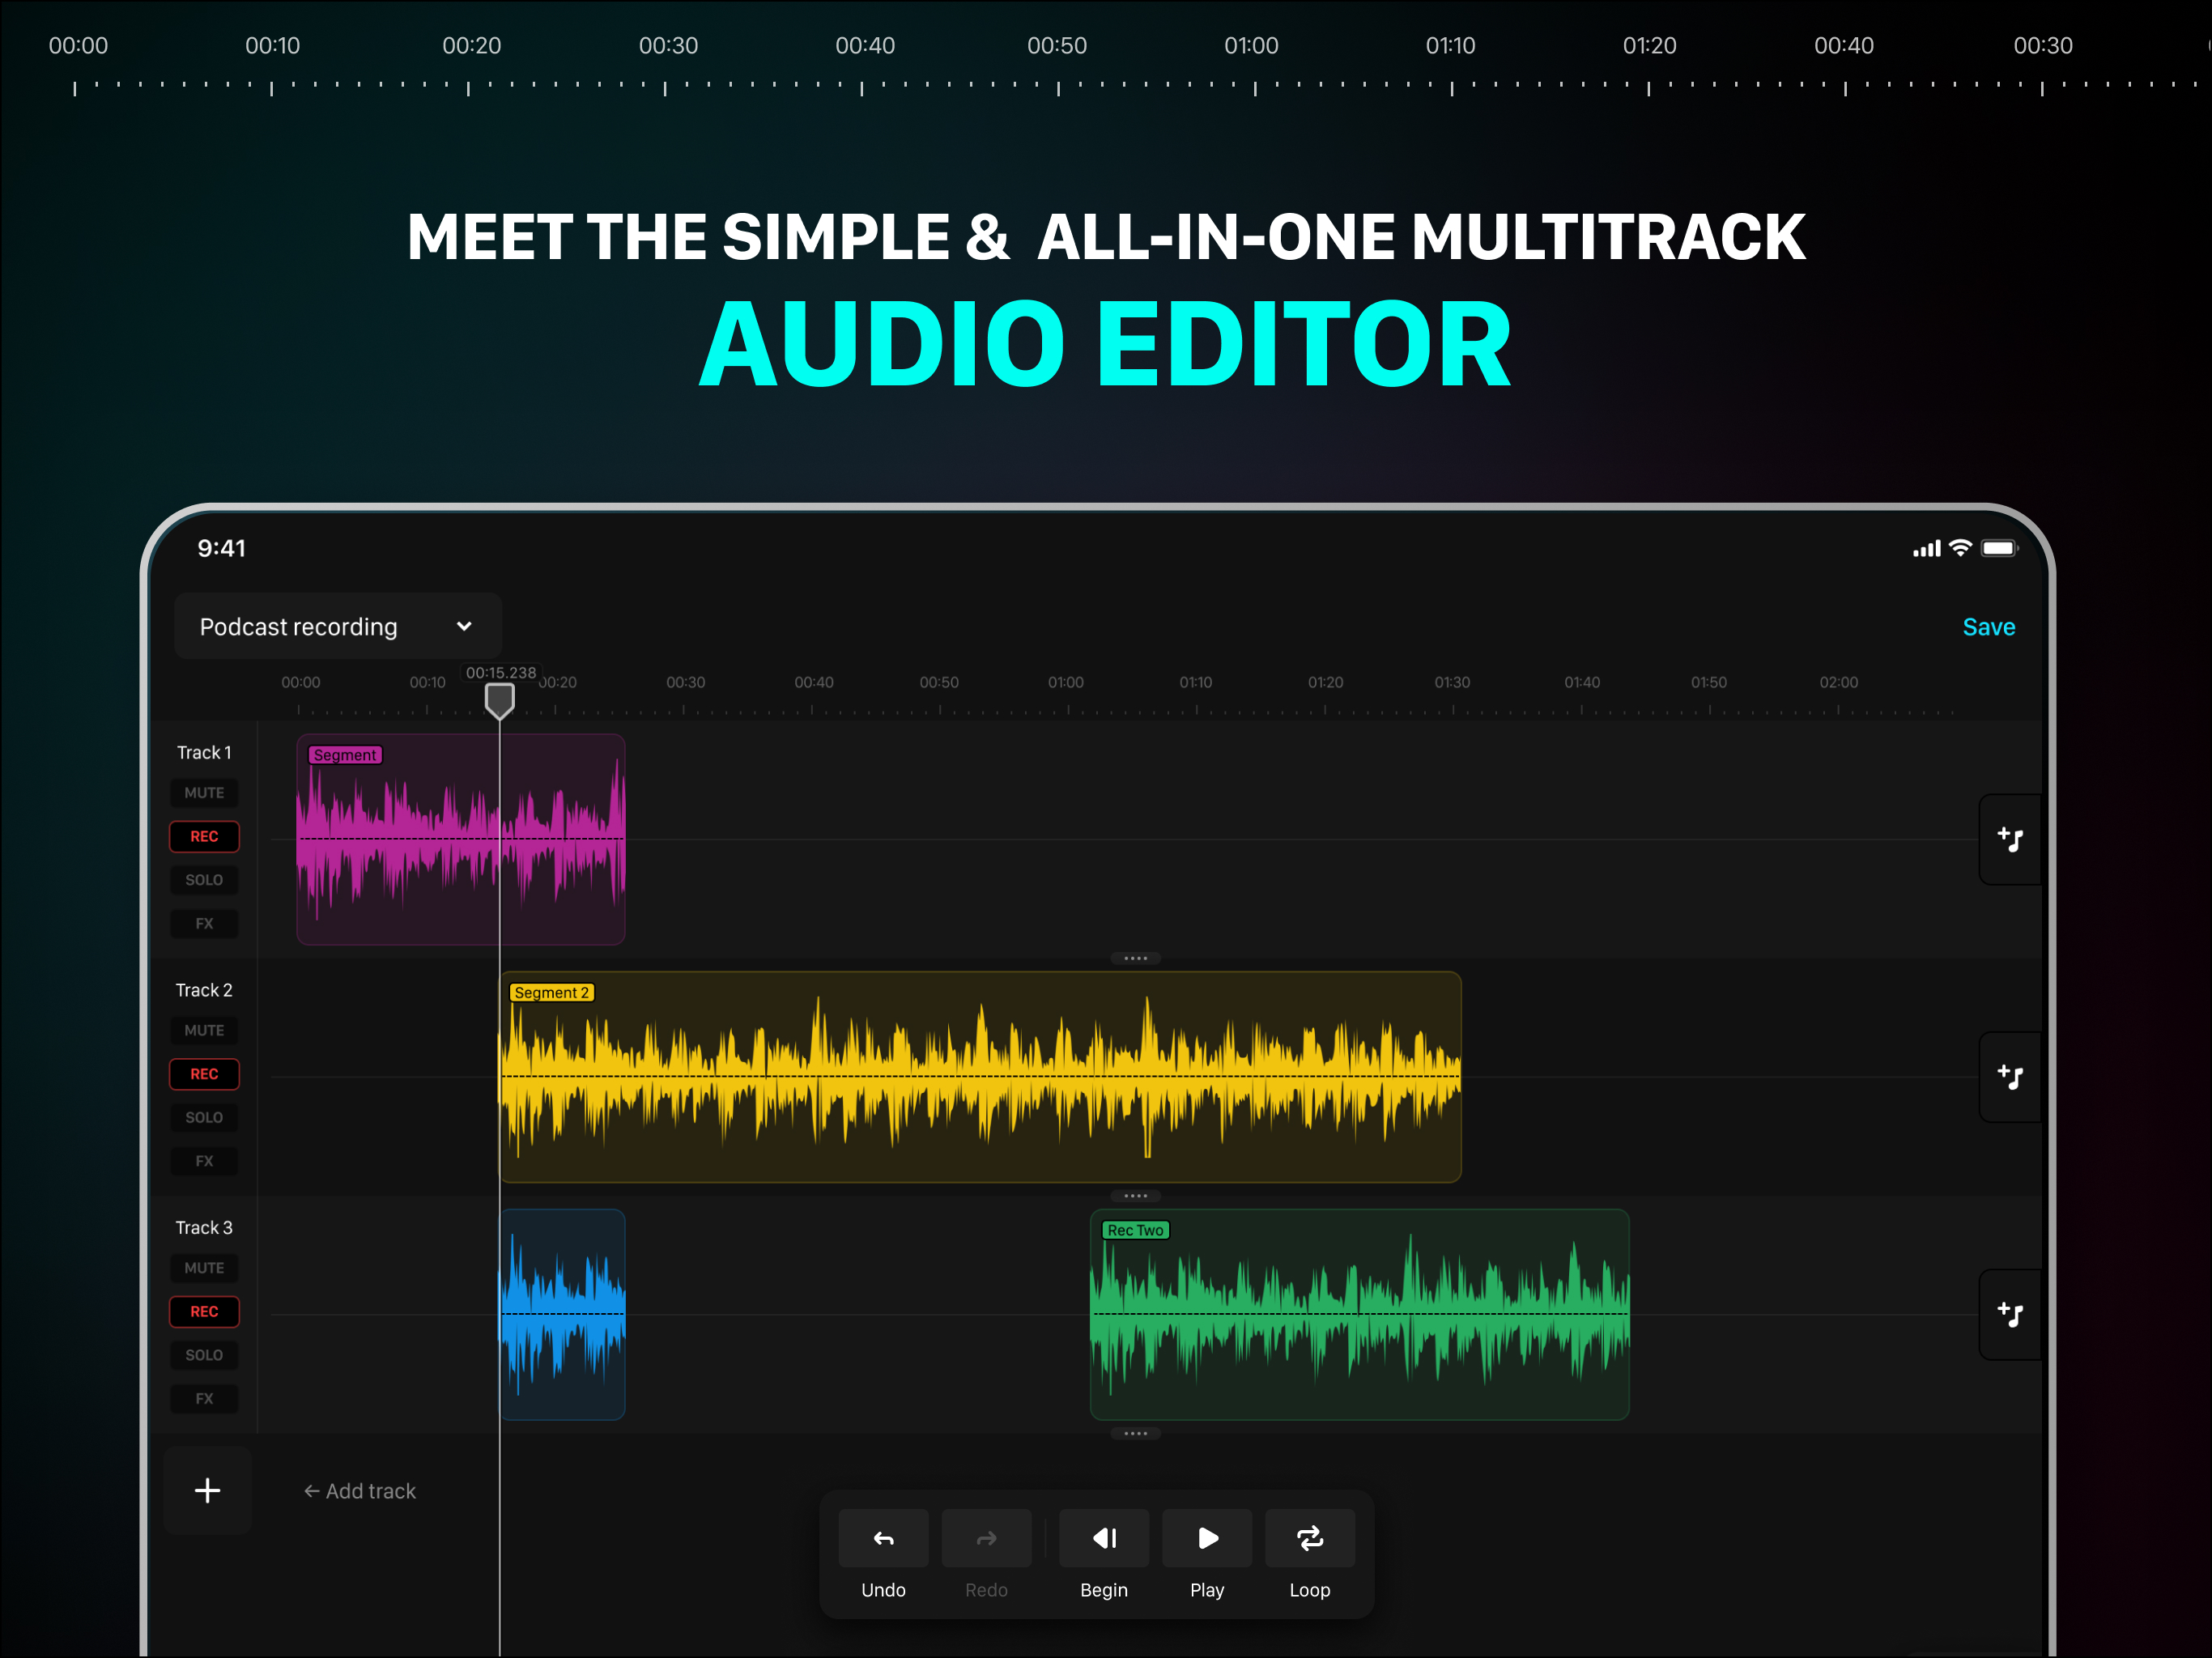2212x1658 pixels.
Task: Enable Loop playback icon
Action: click(x=1310, y=1538)
